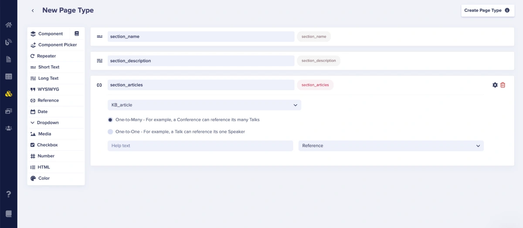Select the One-to-Many radio option
The image size is (523, 228).
(110, 120)
